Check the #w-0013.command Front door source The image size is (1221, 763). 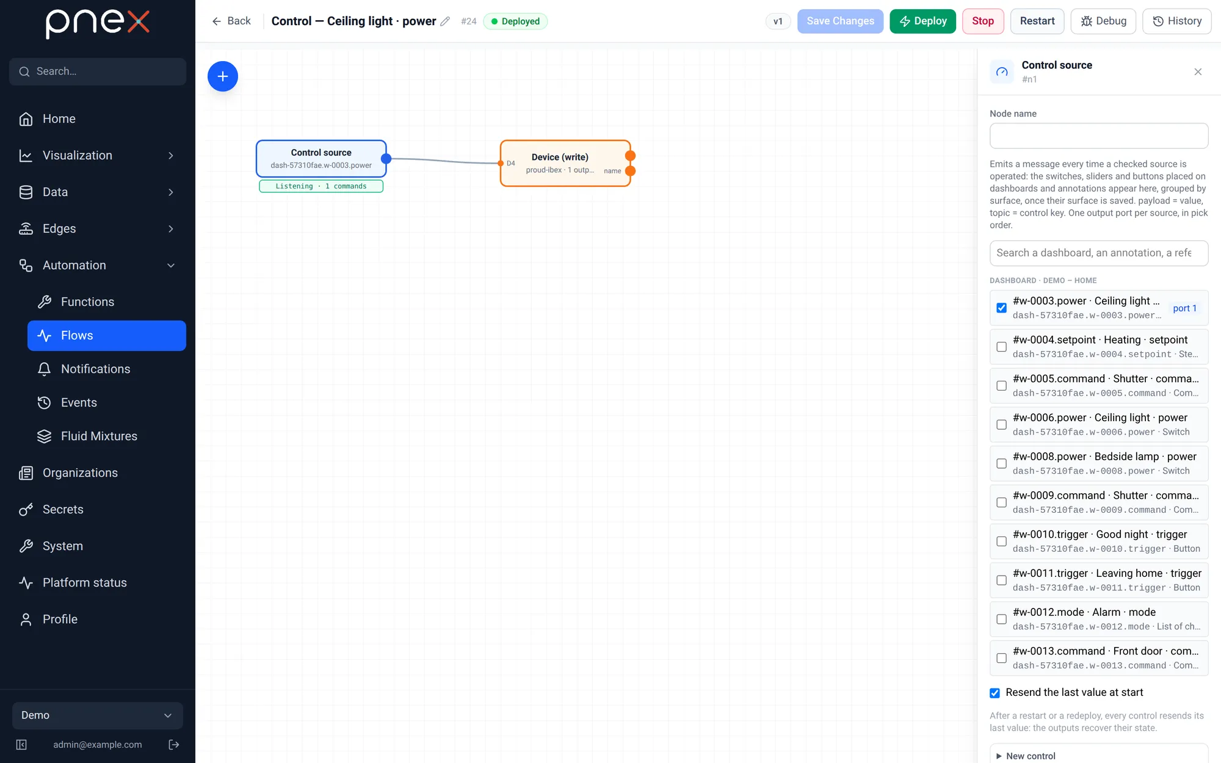(x=1001, y=658)
